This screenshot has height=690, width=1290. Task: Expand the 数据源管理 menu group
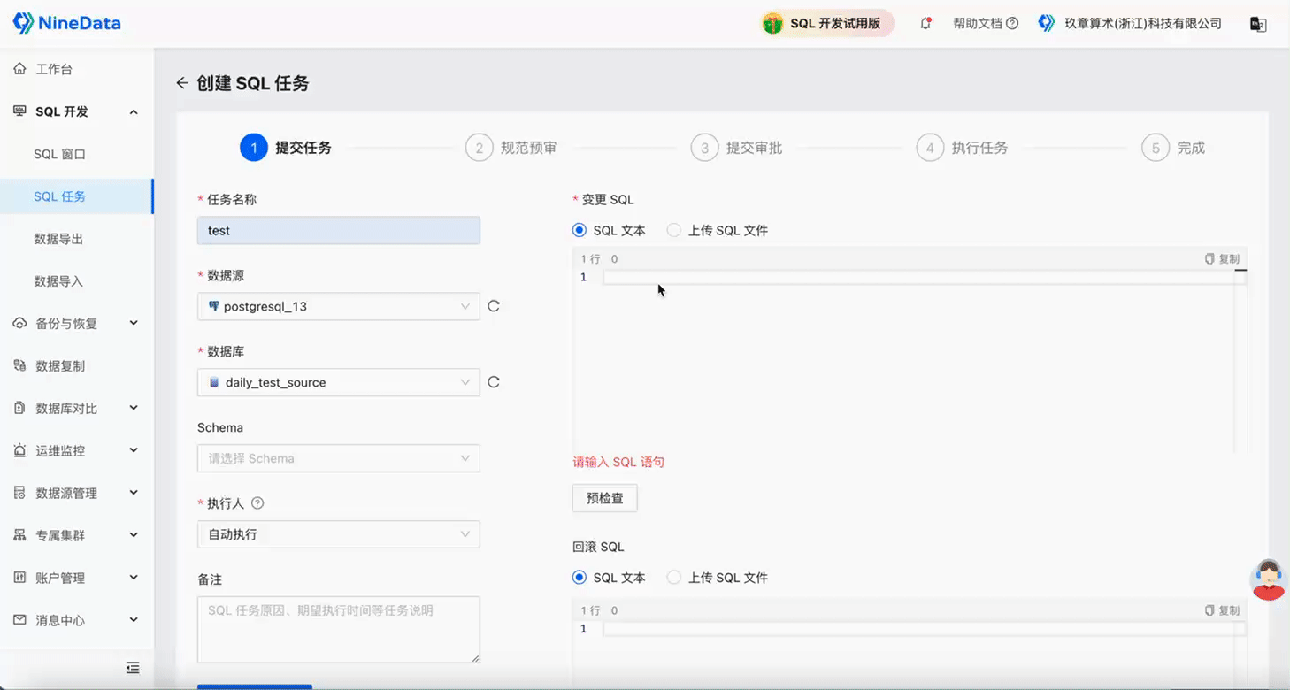coord(134,493)
